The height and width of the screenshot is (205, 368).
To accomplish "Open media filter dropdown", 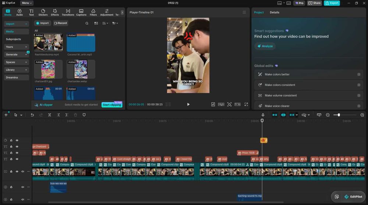I will [x=115, y=23].
